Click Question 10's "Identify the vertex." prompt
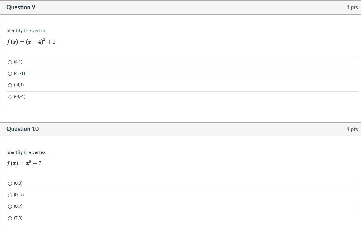Screen dimensions: 361x230 point(26,152)
